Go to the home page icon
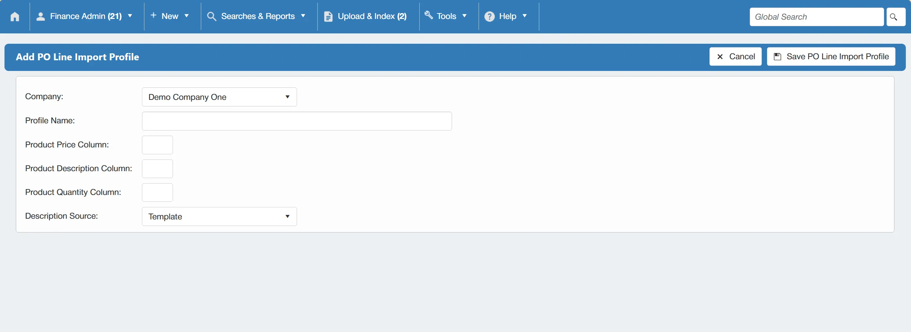Screen dimensions: 911x332 click(x=15, y=17)
